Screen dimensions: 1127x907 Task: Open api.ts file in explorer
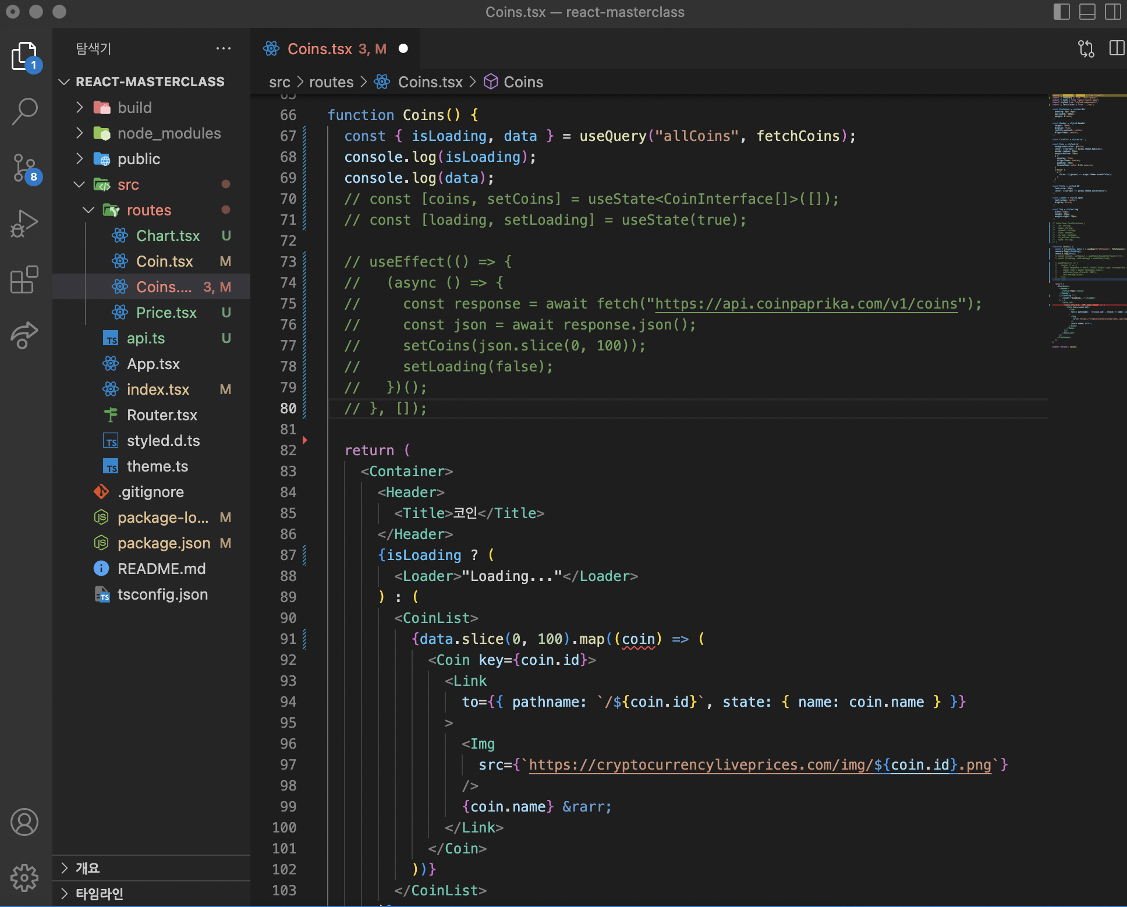[146, 338]
